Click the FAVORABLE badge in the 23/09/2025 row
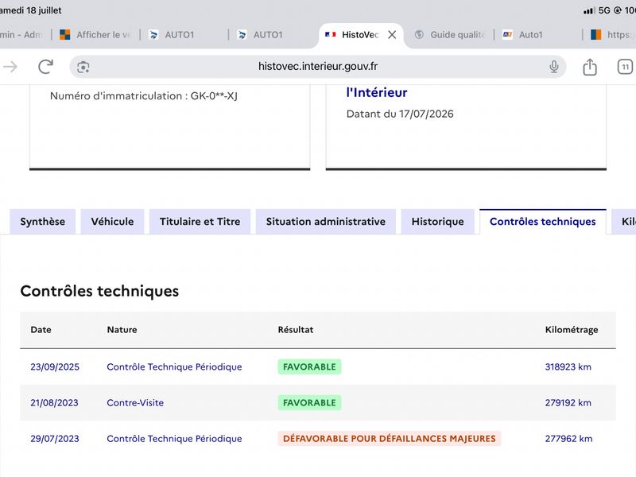Viewport: 636px width, 477px height. (x=309, y=366)
